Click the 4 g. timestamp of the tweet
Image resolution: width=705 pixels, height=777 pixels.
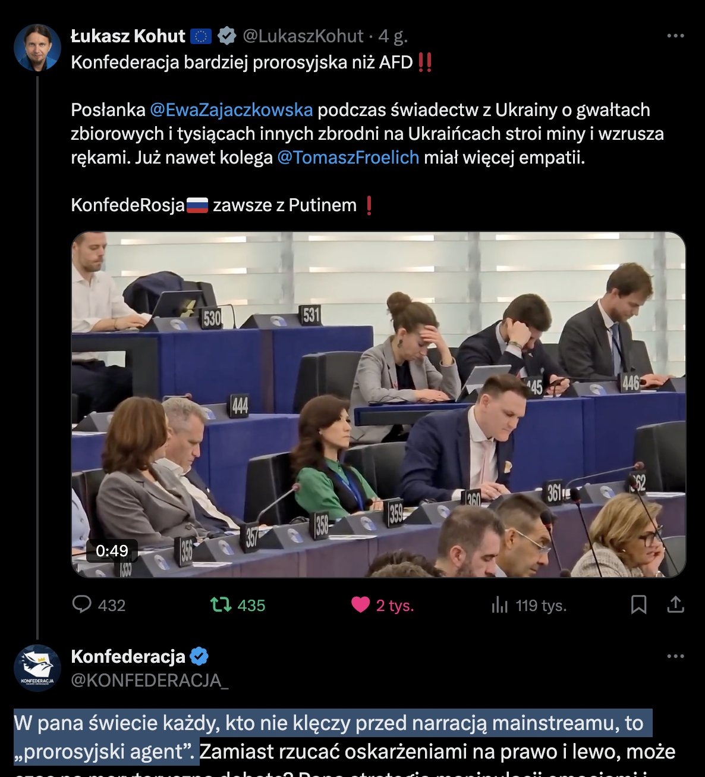click(x=393, y=36)
